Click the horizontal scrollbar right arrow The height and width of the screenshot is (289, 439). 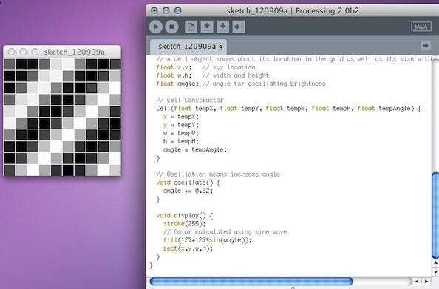click(x=426, y=281)
